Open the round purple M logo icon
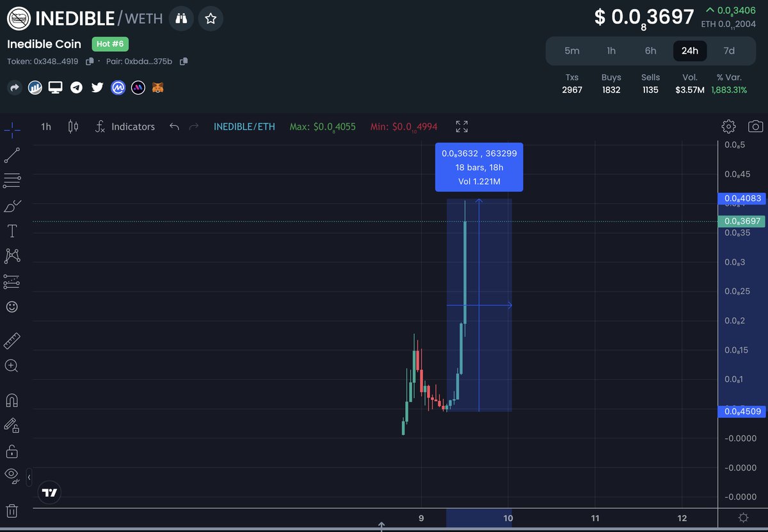This screenshot has width=768, height=532. click(138, 88)
